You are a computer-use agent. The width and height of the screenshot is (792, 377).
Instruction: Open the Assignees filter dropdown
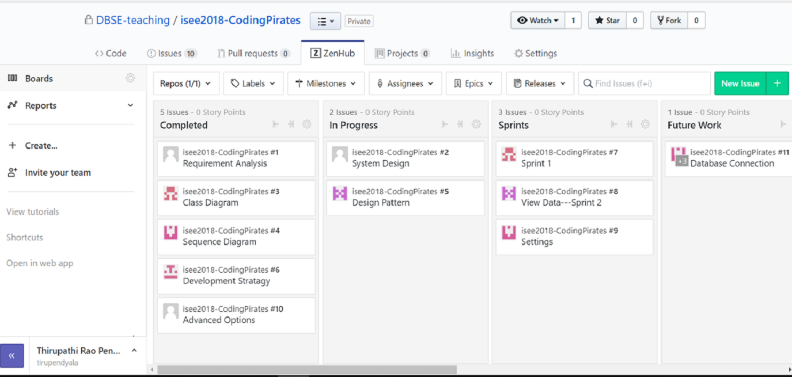[406, 84]
